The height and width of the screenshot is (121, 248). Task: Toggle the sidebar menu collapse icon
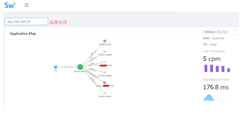[27, 5]
